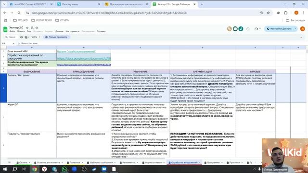Click the teal collaborator avatar
This screenshot has height=173, width=308.
point(241,29)
